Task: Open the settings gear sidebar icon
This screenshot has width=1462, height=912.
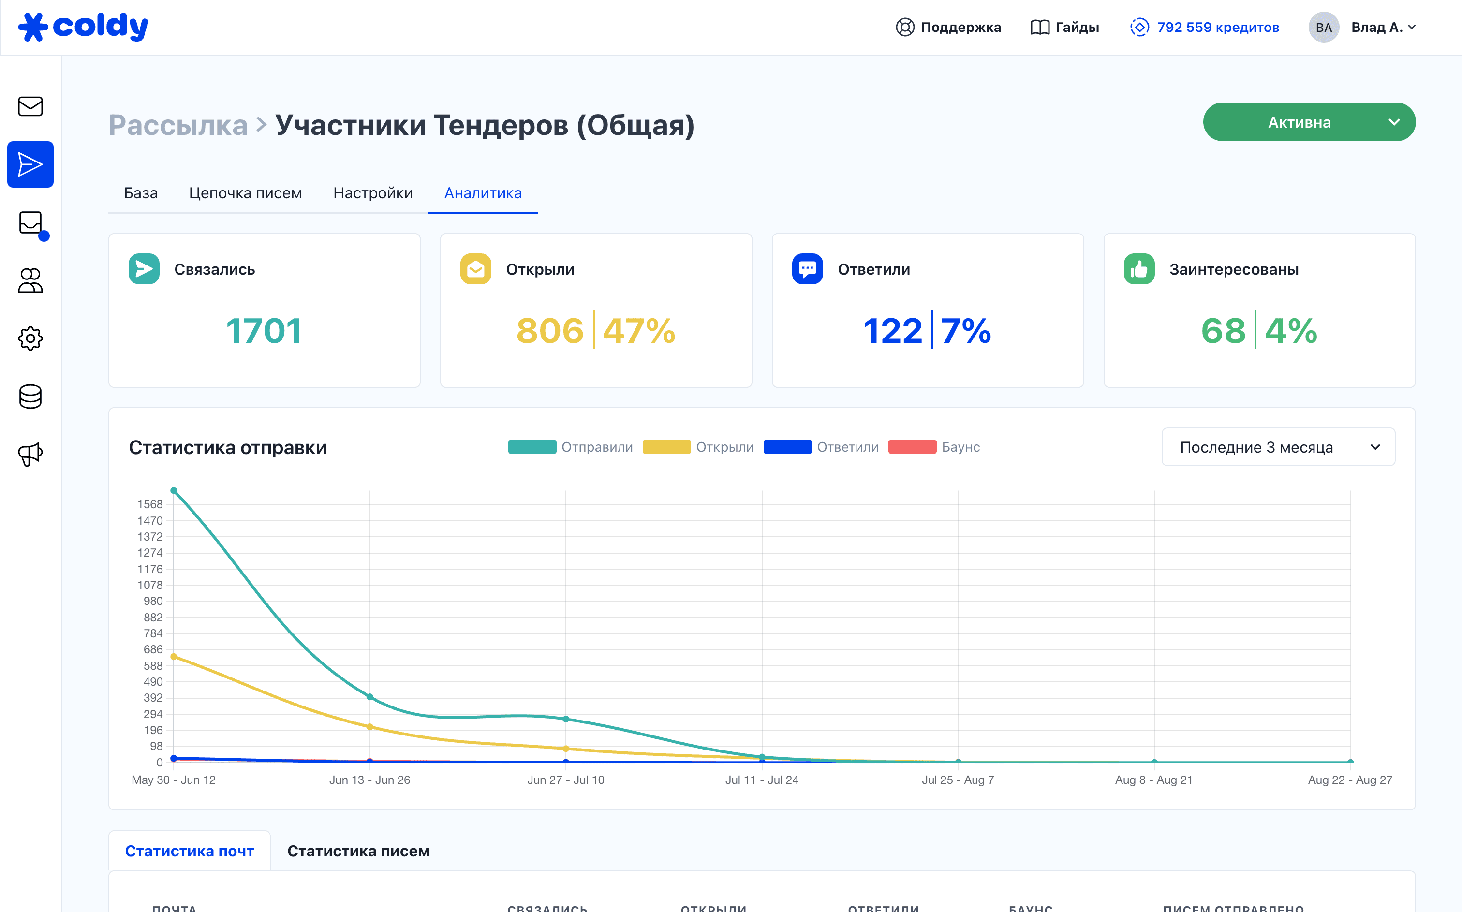Action: coord(30,338)
